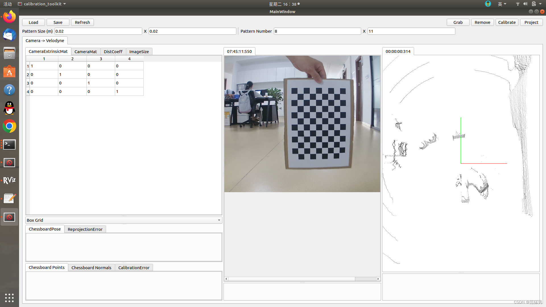Click the Remove button to delete frame
Viewport: 546px width, 307px height.
click(482, 22)
